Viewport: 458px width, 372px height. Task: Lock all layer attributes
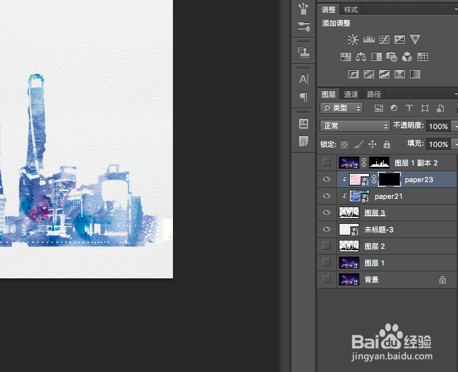[x=387, y=144]
